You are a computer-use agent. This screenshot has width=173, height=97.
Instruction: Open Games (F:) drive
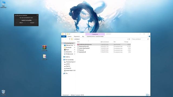(x=68, y=68)
